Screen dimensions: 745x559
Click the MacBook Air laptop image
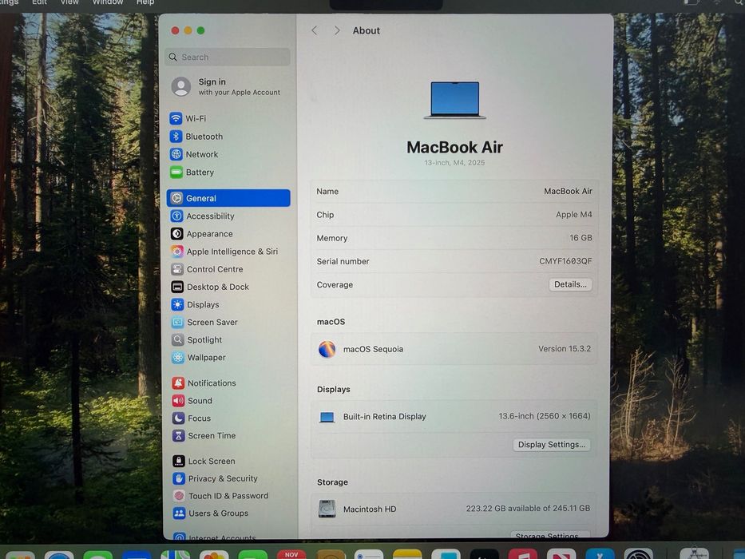point(454,100)
